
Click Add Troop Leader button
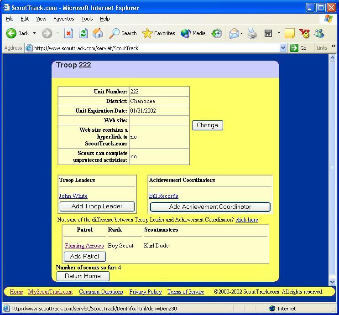point(97,207)
